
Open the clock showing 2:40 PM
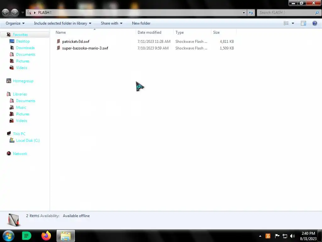pos(308,236)
